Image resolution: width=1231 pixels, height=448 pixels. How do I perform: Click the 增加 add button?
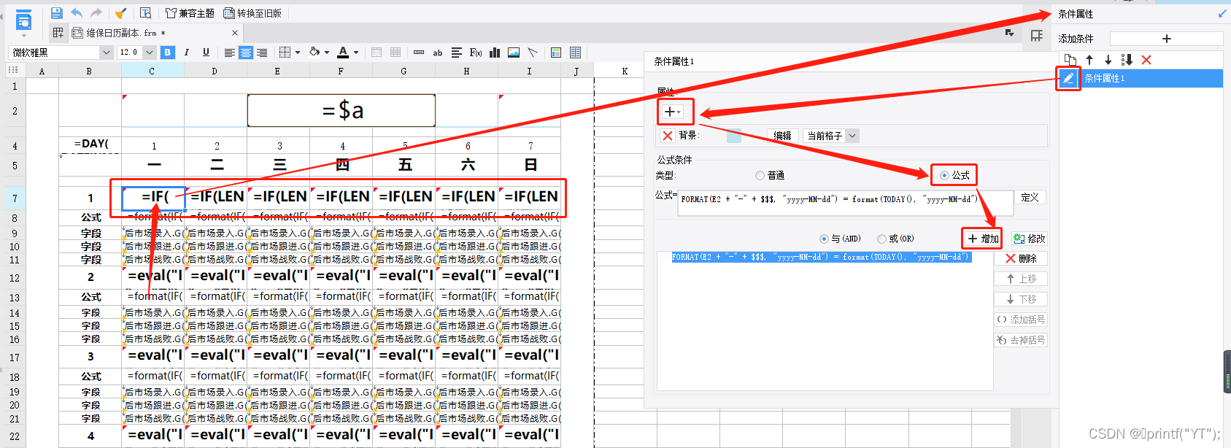coord(982,239)
